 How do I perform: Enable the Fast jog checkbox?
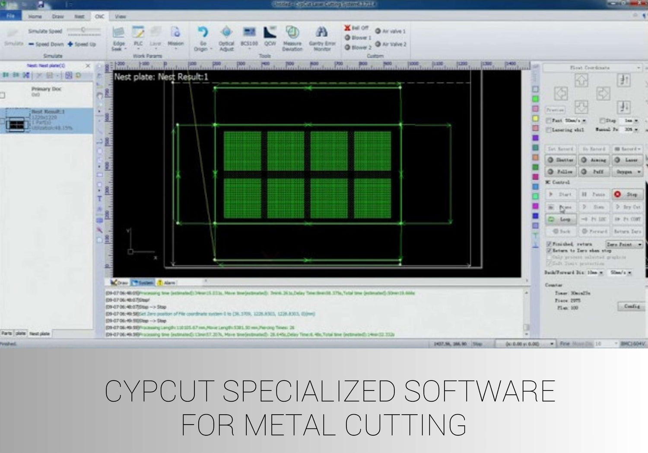[x=549, y=121]
